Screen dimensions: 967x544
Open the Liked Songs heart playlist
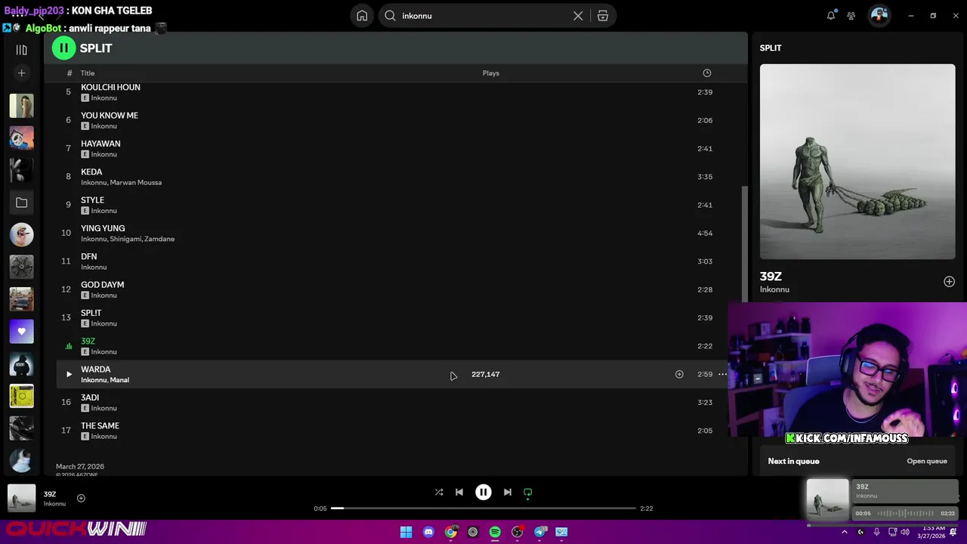(21, 331)
